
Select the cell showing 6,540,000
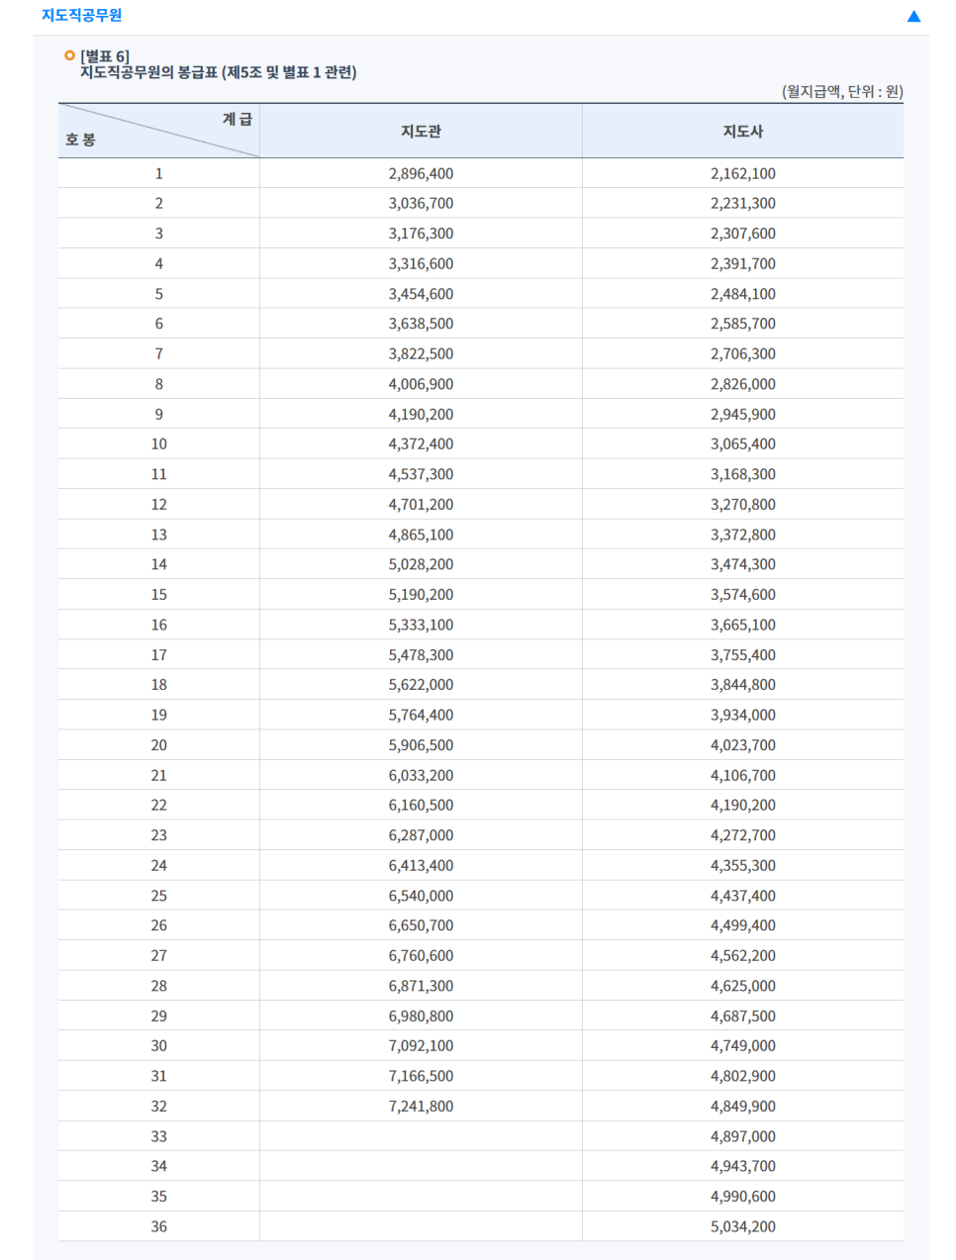(x=421, y=896)
